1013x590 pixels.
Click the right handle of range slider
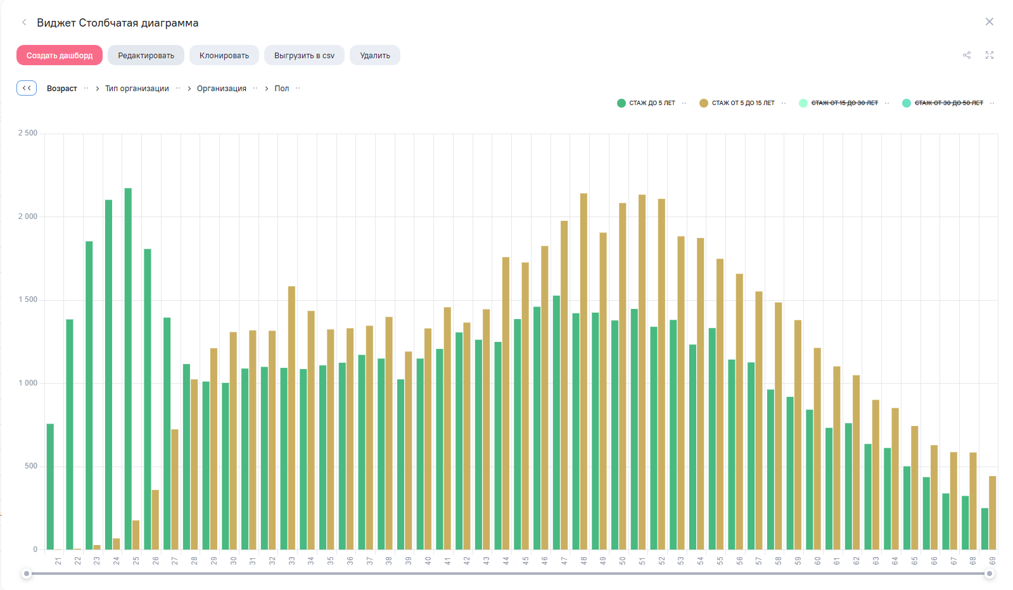(989, 574)
